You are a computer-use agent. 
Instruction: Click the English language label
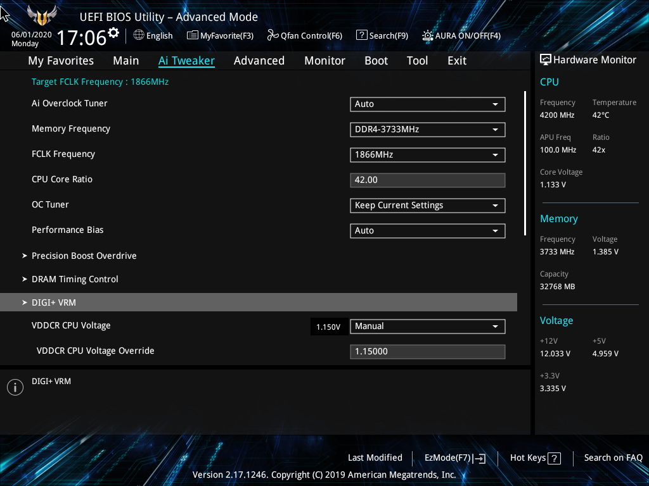point(159,35)
